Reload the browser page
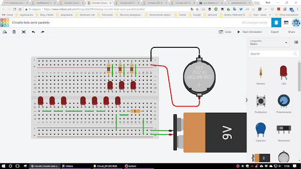The width and height of the screenshot is (301, 169). (15, 9)
